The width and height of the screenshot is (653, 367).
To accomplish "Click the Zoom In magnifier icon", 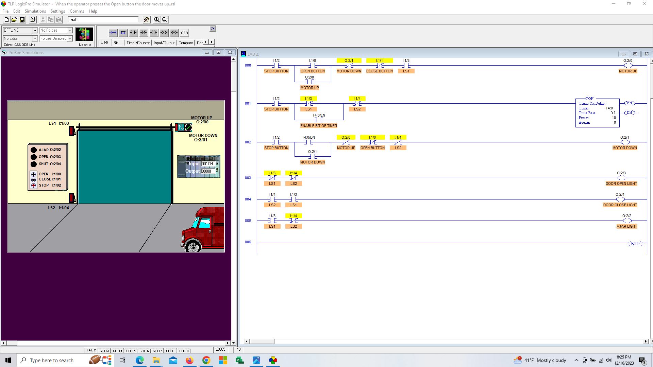I will click(x=157, y=19).
